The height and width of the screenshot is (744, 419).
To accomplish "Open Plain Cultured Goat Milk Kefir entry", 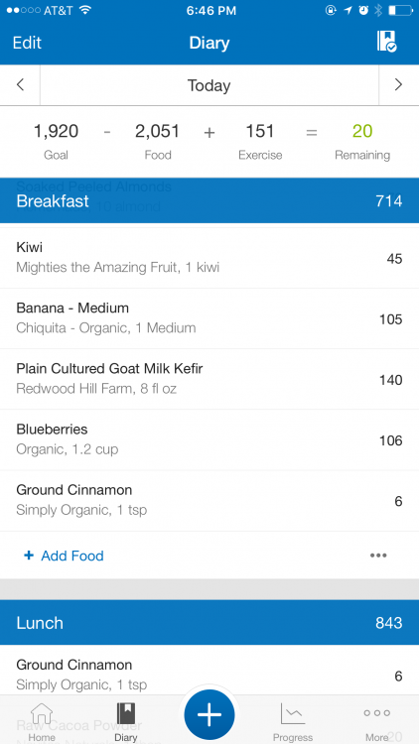I will [209, 379].
